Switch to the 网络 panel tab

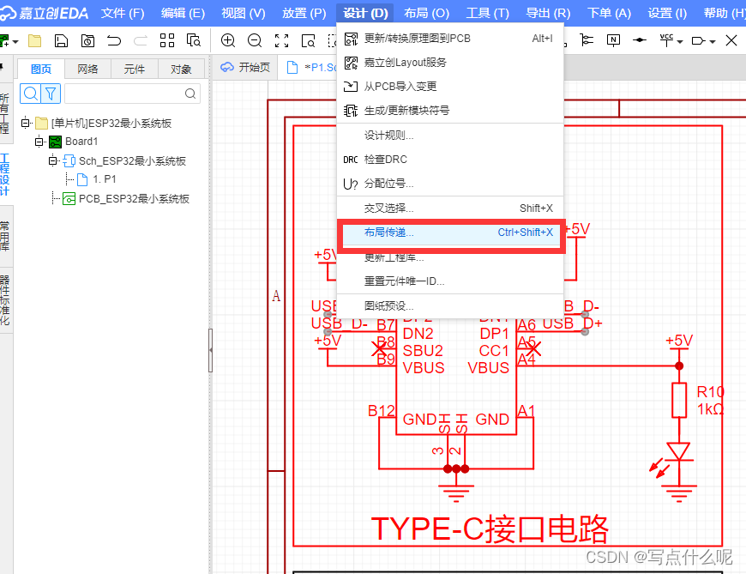tap(87, 69)
